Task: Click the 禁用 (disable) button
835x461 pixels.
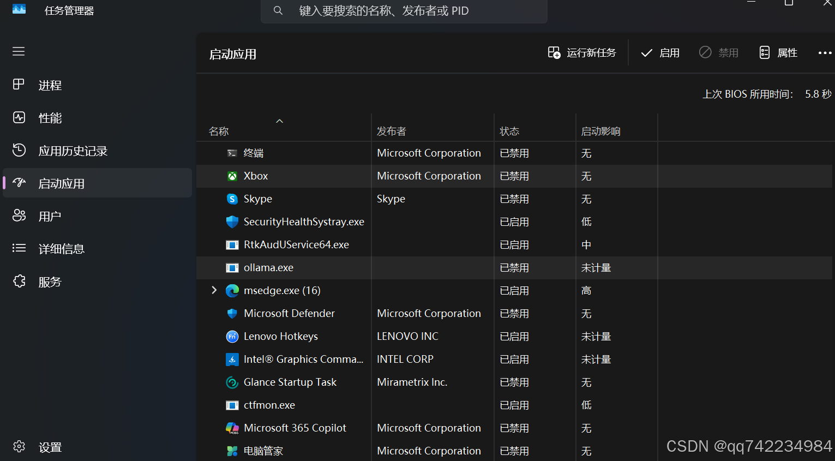Action: click(719, 53)
